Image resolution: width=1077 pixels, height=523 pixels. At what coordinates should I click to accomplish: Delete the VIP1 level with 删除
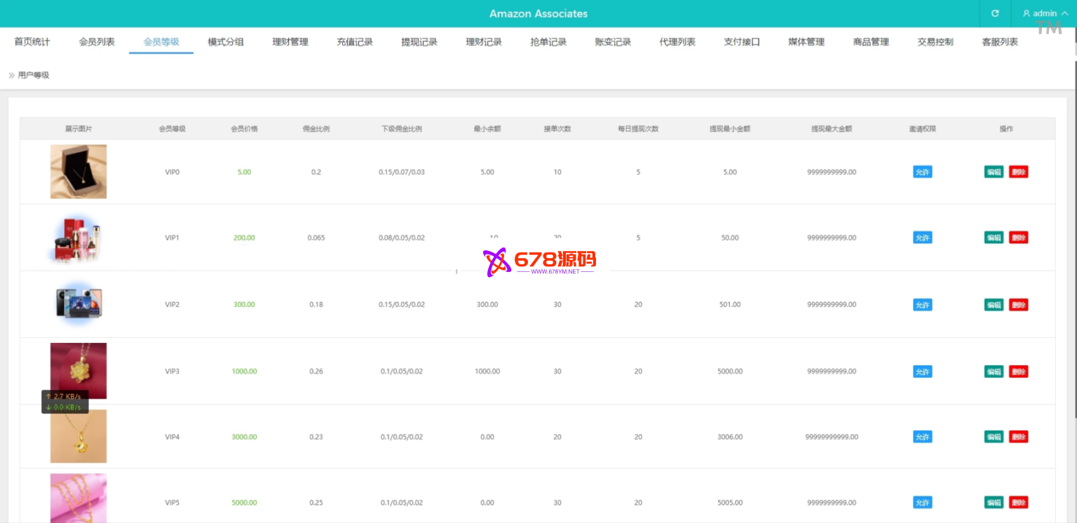[x=1018, y=238]
